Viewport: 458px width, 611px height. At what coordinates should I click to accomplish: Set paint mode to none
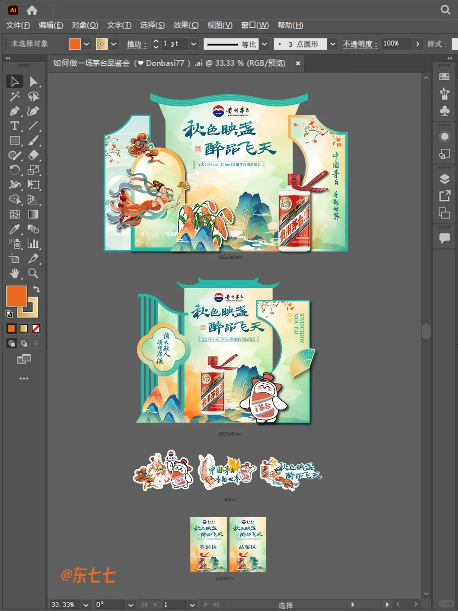click(x=36, y=328)
